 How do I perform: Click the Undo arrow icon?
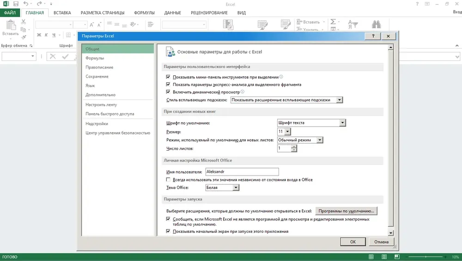(x=26, y=4)
